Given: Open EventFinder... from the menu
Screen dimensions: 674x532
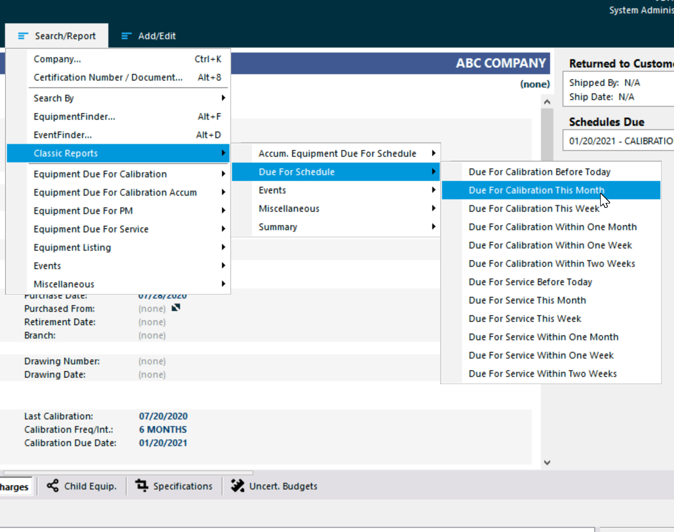Looking at the screenshot, I should 118,135.
